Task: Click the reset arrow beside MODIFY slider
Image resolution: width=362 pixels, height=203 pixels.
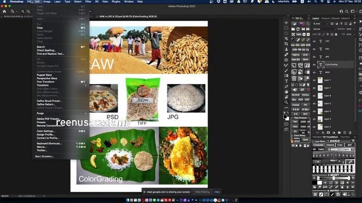Action: click(353, 178)
